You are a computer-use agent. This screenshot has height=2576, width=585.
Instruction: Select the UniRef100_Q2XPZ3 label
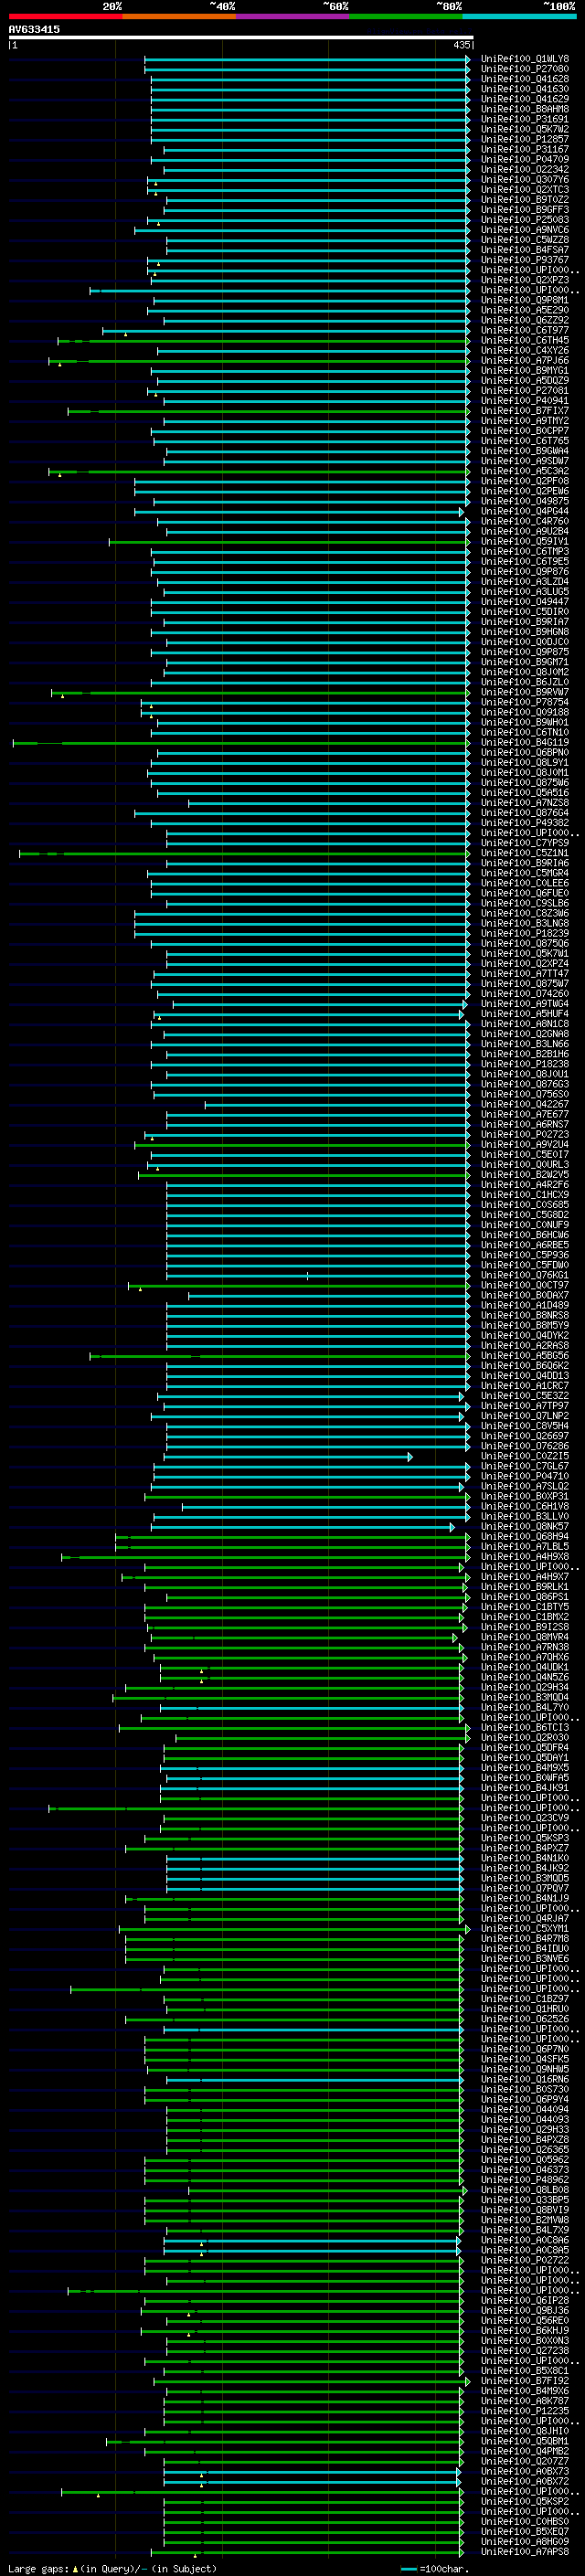point(525,280)
